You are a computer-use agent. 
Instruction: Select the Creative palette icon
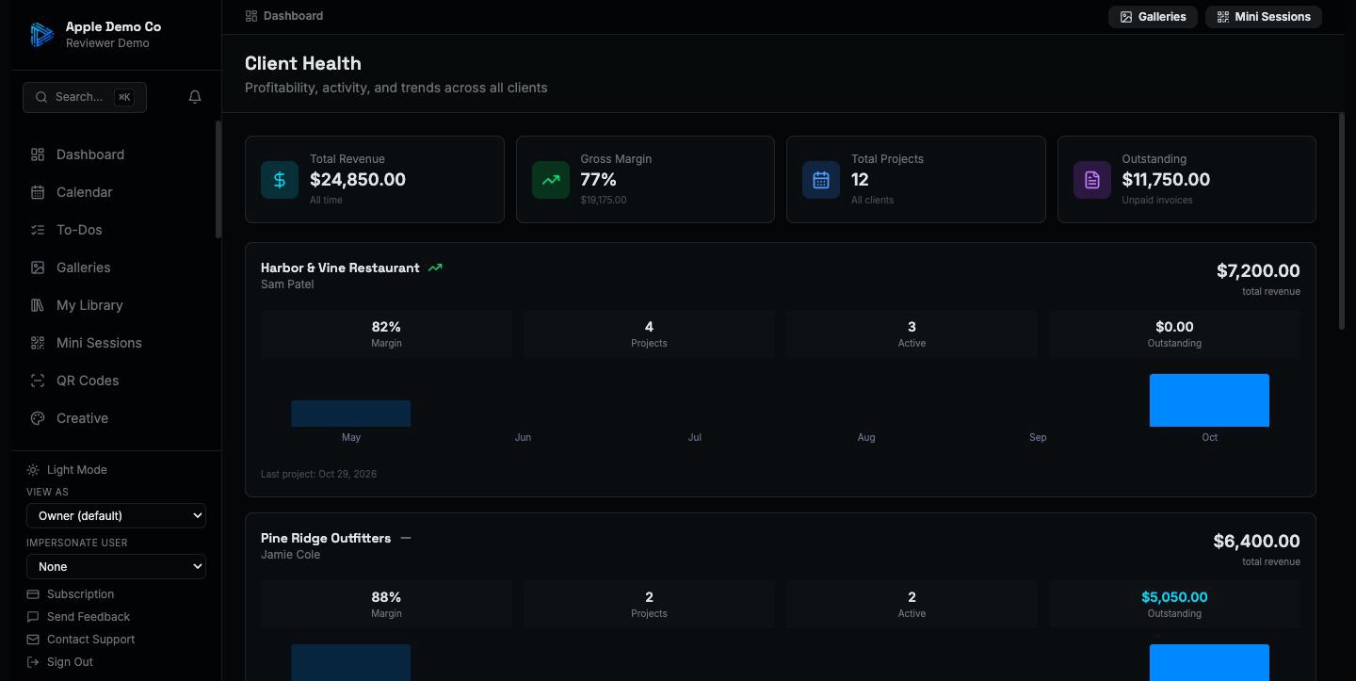(38, 418)
